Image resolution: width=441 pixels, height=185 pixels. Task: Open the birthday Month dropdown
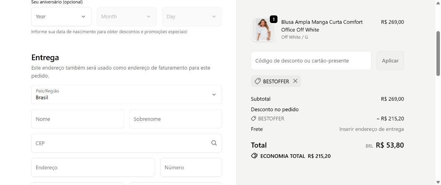coord(126,16)
